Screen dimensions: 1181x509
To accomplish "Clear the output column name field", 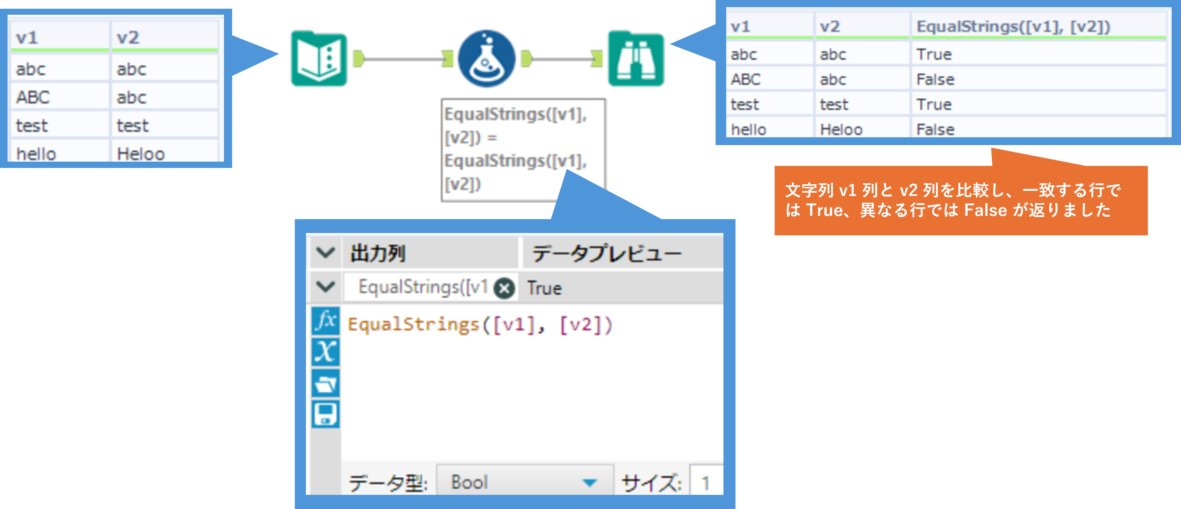I will point(504,288).
